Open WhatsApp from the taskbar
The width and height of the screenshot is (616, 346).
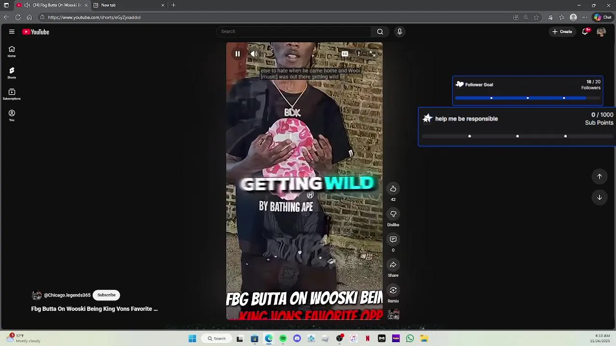(410, 339)
